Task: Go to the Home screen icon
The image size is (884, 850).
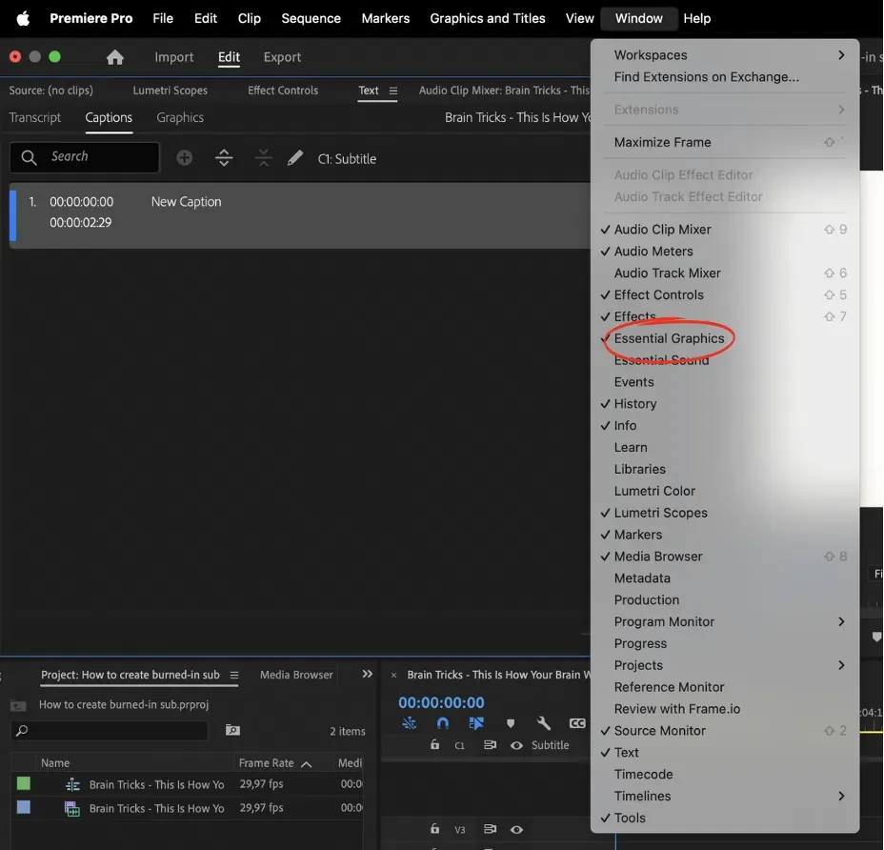Action: [115, 57]
